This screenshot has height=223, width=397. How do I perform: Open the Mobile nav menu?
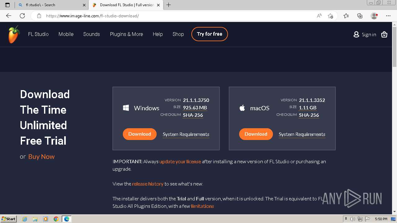pyautogui.click(x=66, y=34)
